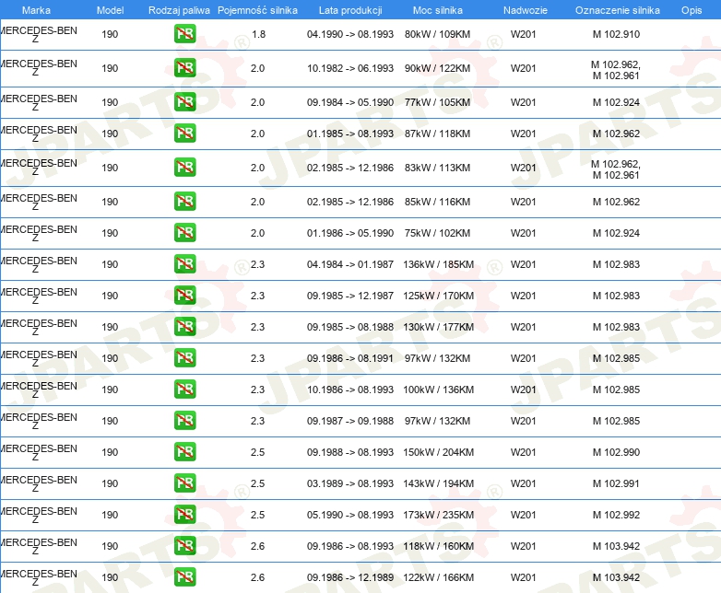Select production years 01.1986 -> 05.1990

coord(350,233)
